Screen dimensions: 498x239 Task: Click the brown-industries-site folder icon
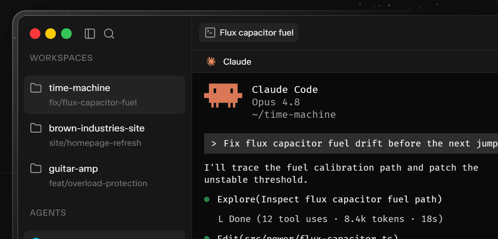(x=36, y=128)
